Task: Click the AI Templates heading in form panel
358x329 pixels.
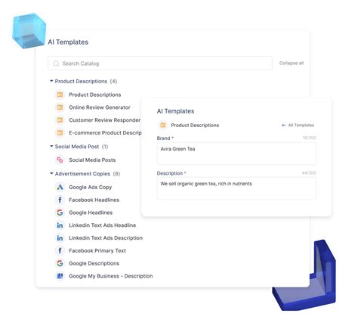Action: pos(175,111)
